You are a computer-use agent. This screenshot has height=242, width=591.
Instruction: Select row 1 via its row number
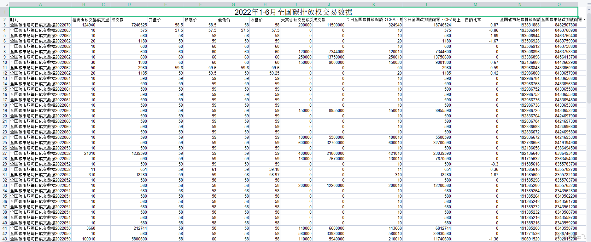point(4,12)
